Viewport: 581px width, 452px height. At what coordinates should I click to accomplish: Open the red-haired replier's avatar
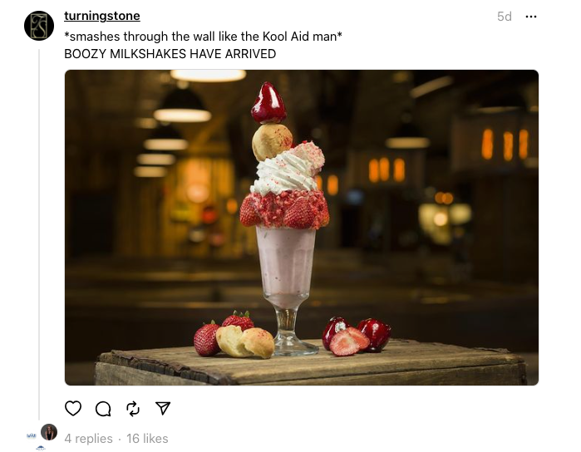[49, 432]
